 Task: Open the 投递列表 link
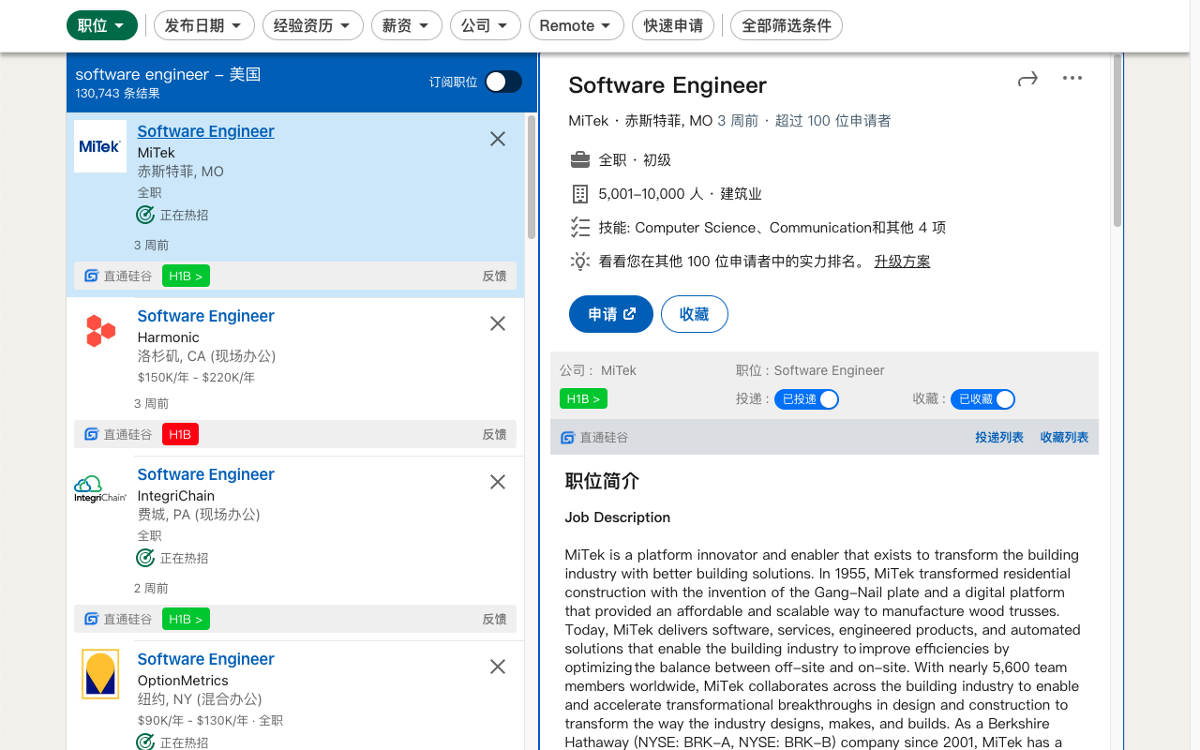coord(999,438)
